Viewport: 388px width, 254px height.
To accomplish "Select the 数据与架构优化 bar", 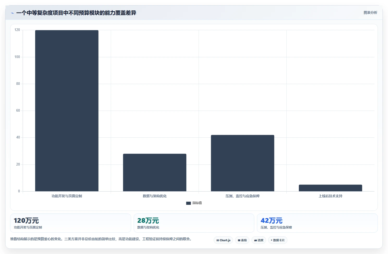I will click(155, 173).
